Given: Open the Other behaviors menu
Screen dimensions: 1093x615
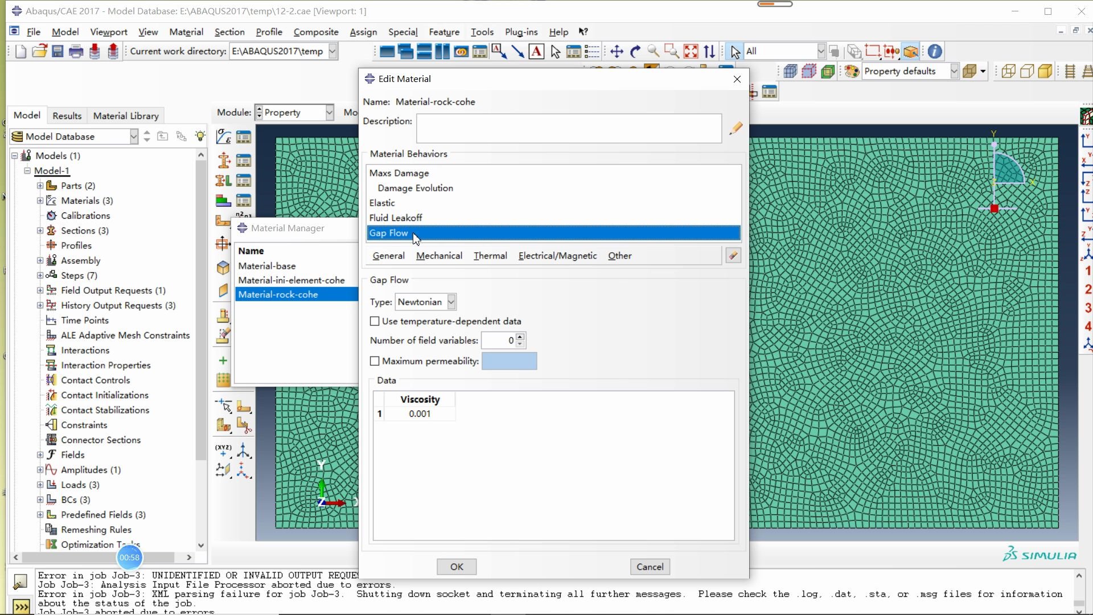Looking at the screenshot, I should click(619, 256).
